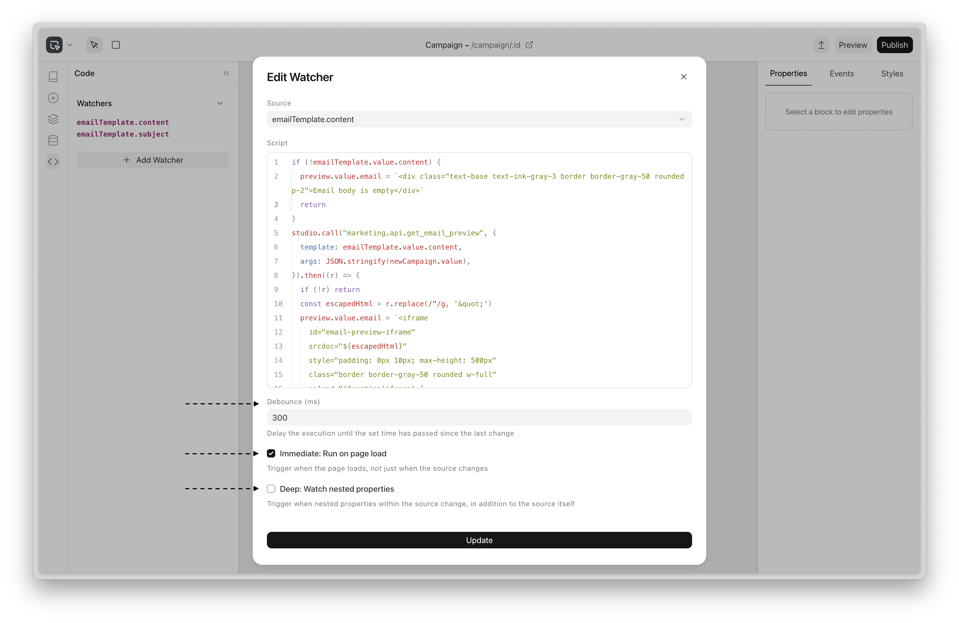Select the container square tool
Viewport: 959px width, 623px height.
(x=116, y=45)
